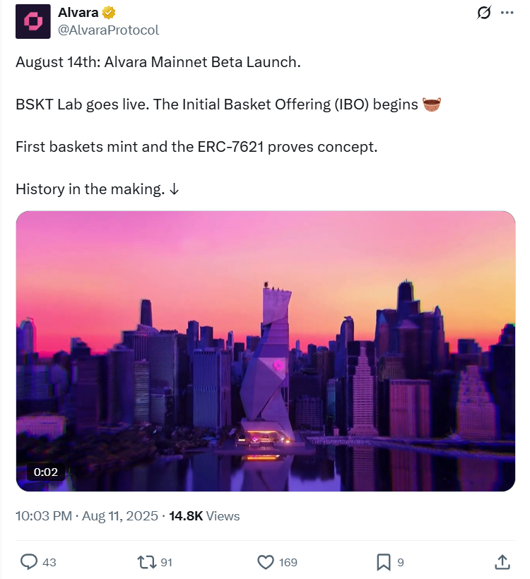Click the basket emoji after IBO begins
The height and width of the screenshot is (579, 530).
point(431,105)
